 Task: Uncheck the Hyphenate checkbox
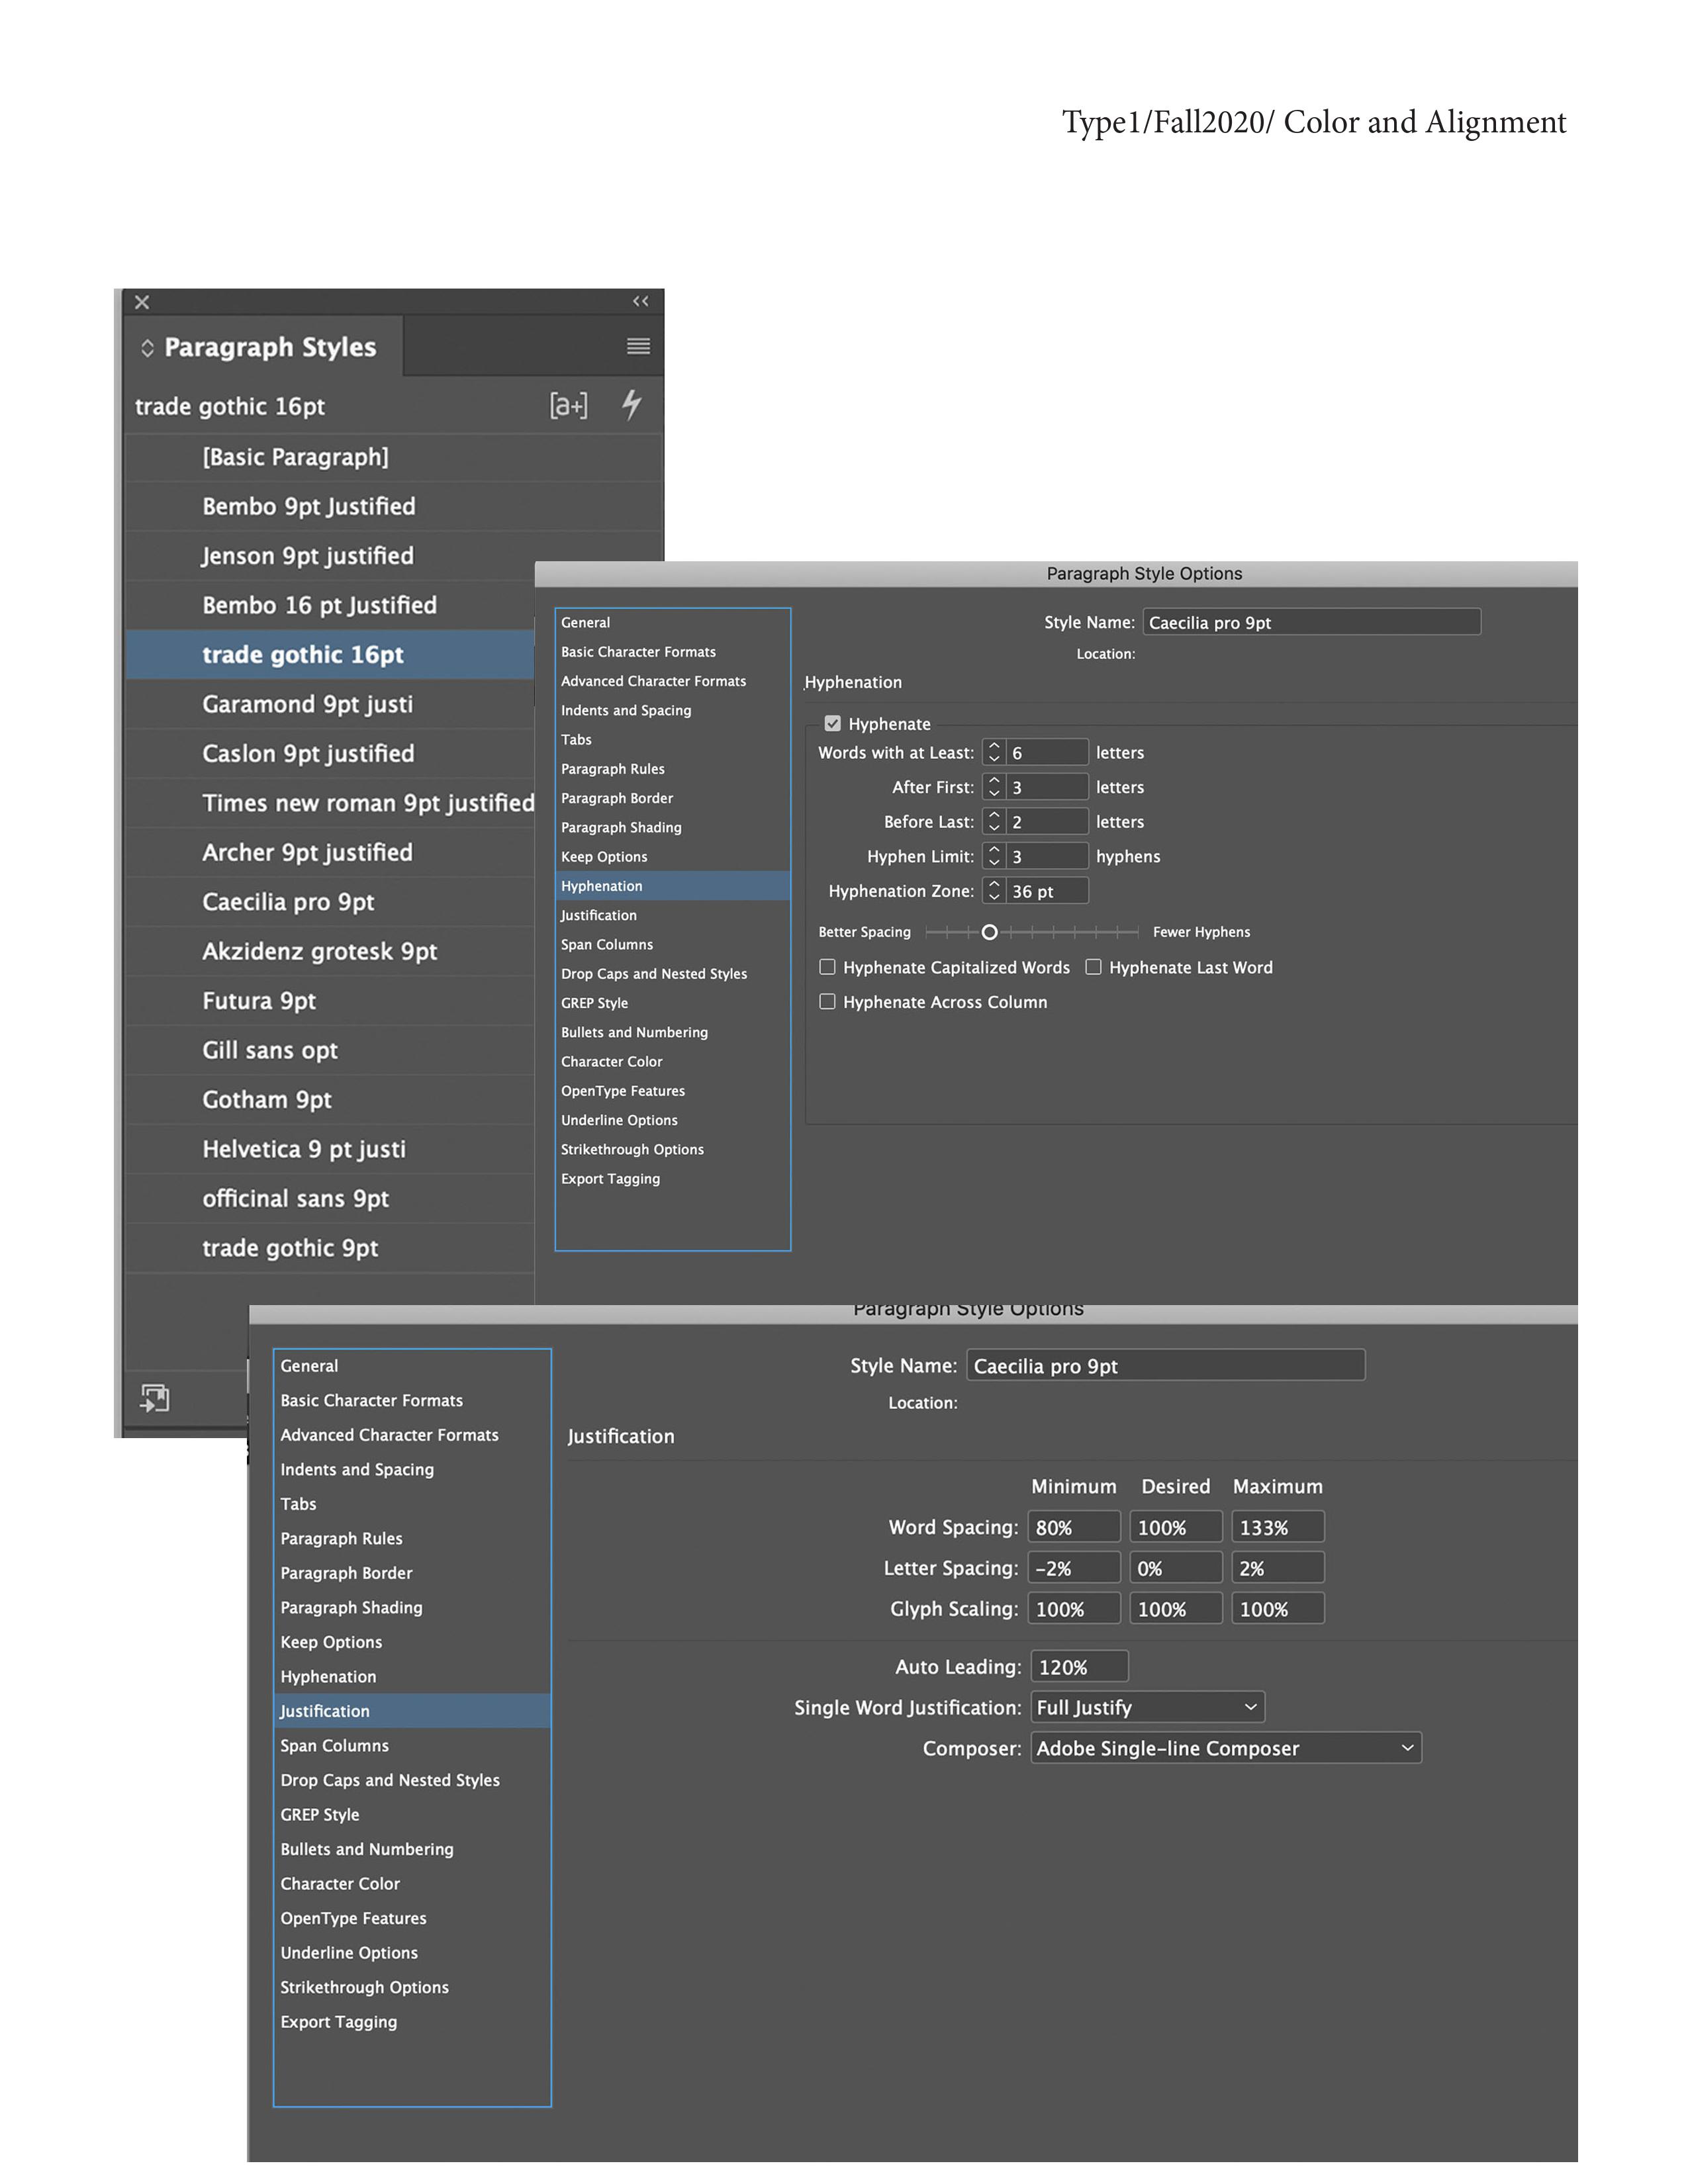tap(832, 723)
